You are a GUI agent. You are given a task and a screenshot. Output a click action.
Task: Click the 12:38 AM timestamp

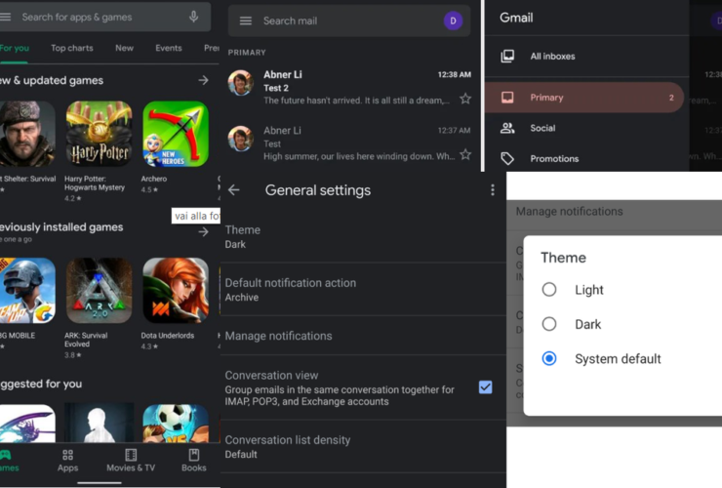[x=454, y=74]
